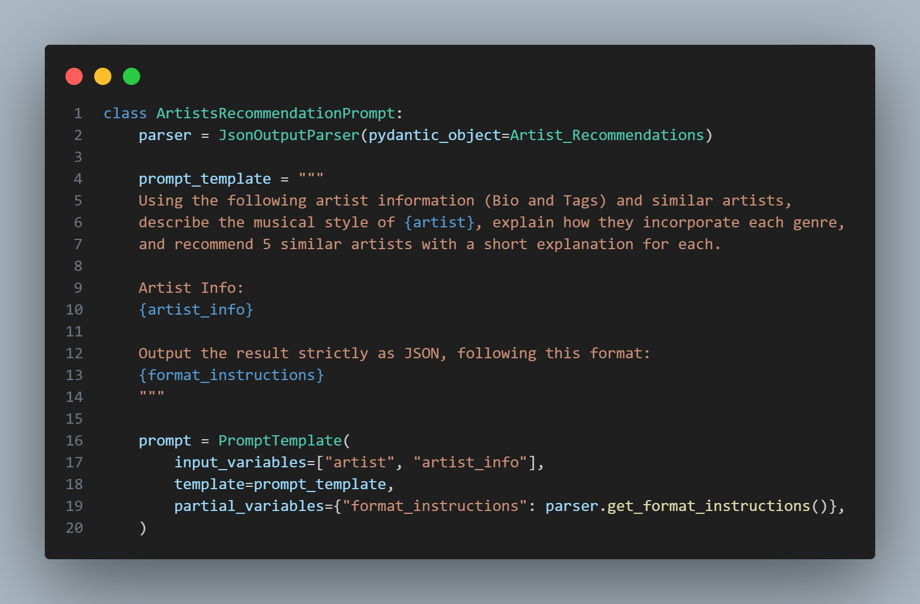Image resolution: width=920 pixels, height=604 pixels.
Task: Click the prompt_template variable on line 4
Action: [204, 179]
